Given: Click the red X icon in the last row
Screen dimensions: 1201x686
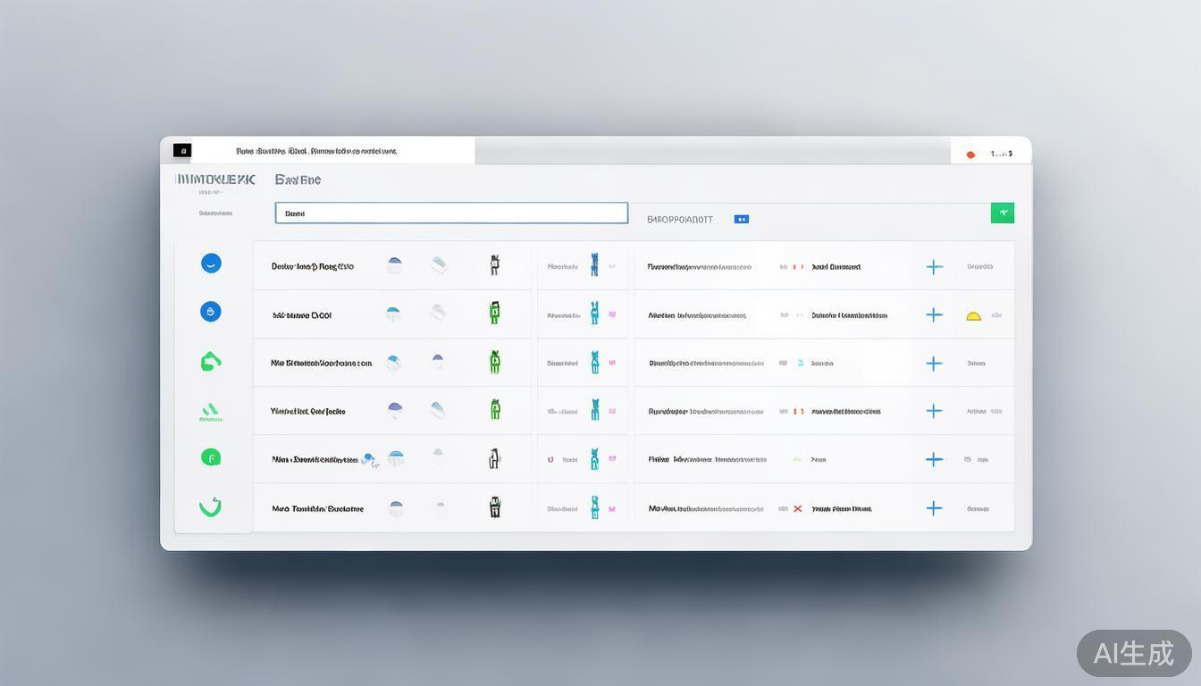Looking at the screenshot, I should [x=797, y=509].
